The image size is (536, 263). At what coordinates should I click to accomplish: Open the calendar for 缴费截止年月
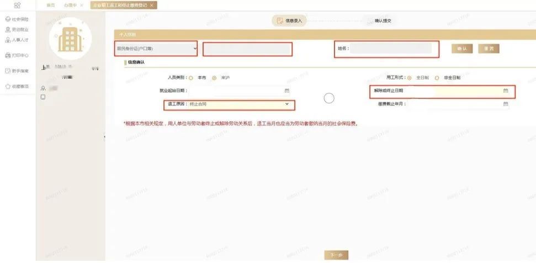pyautogui.click(x=506, y=104)
